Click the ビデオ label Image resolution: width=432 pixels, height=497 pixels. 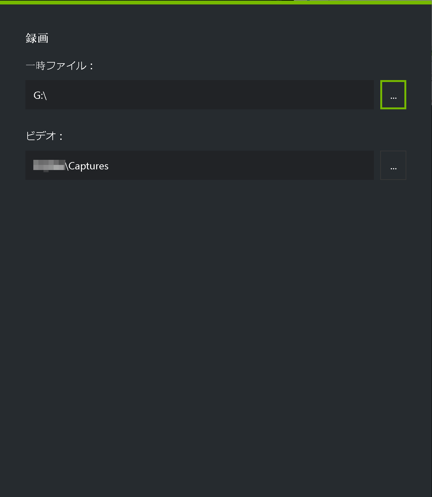coord(44,136)
